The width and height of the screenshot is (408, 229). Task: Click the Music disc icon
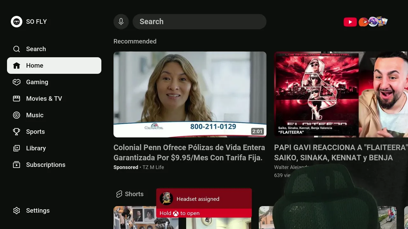(17, 115)
